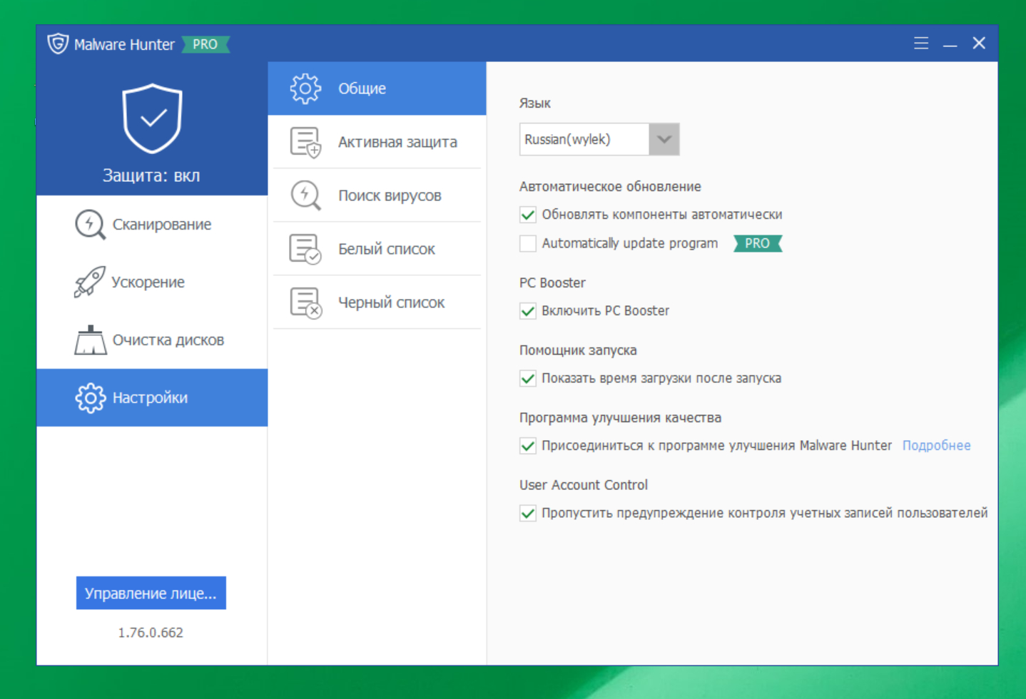Open the Общие settings tab

click(377, 88)
